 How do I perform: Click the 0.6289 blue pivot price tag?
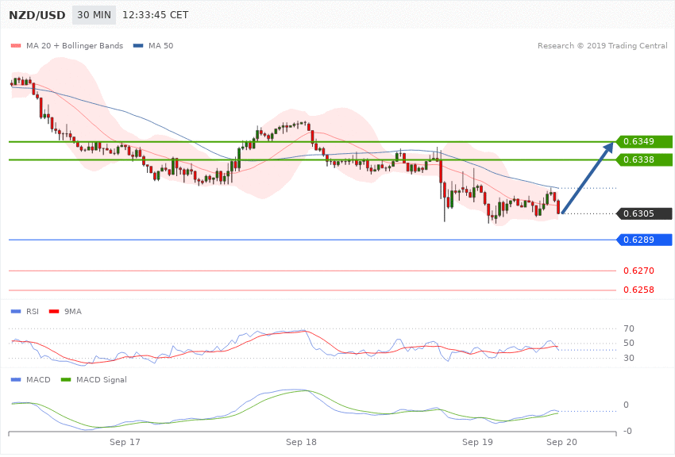644,240
